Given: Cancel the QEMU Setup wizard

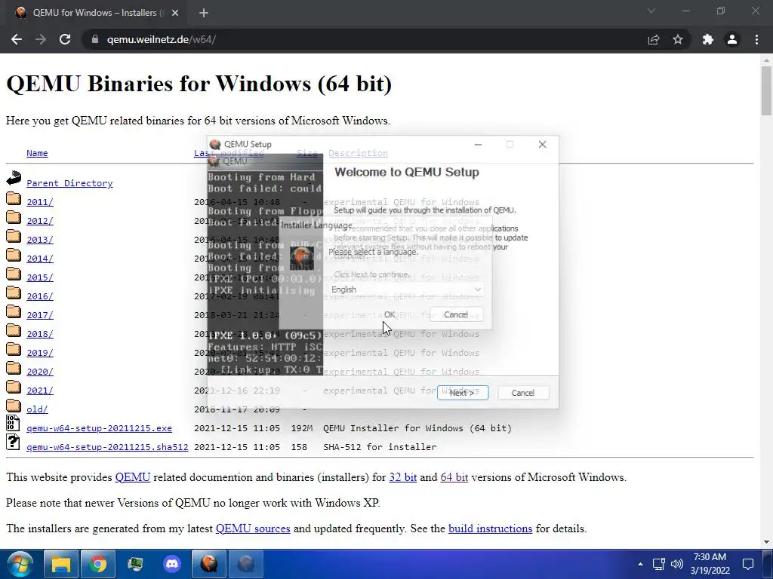Looking at the screenshot, I should click(522, 393).
